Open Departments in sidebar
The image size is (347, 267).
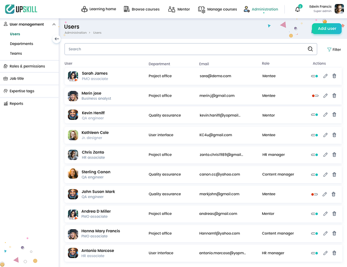click(21, 44)
